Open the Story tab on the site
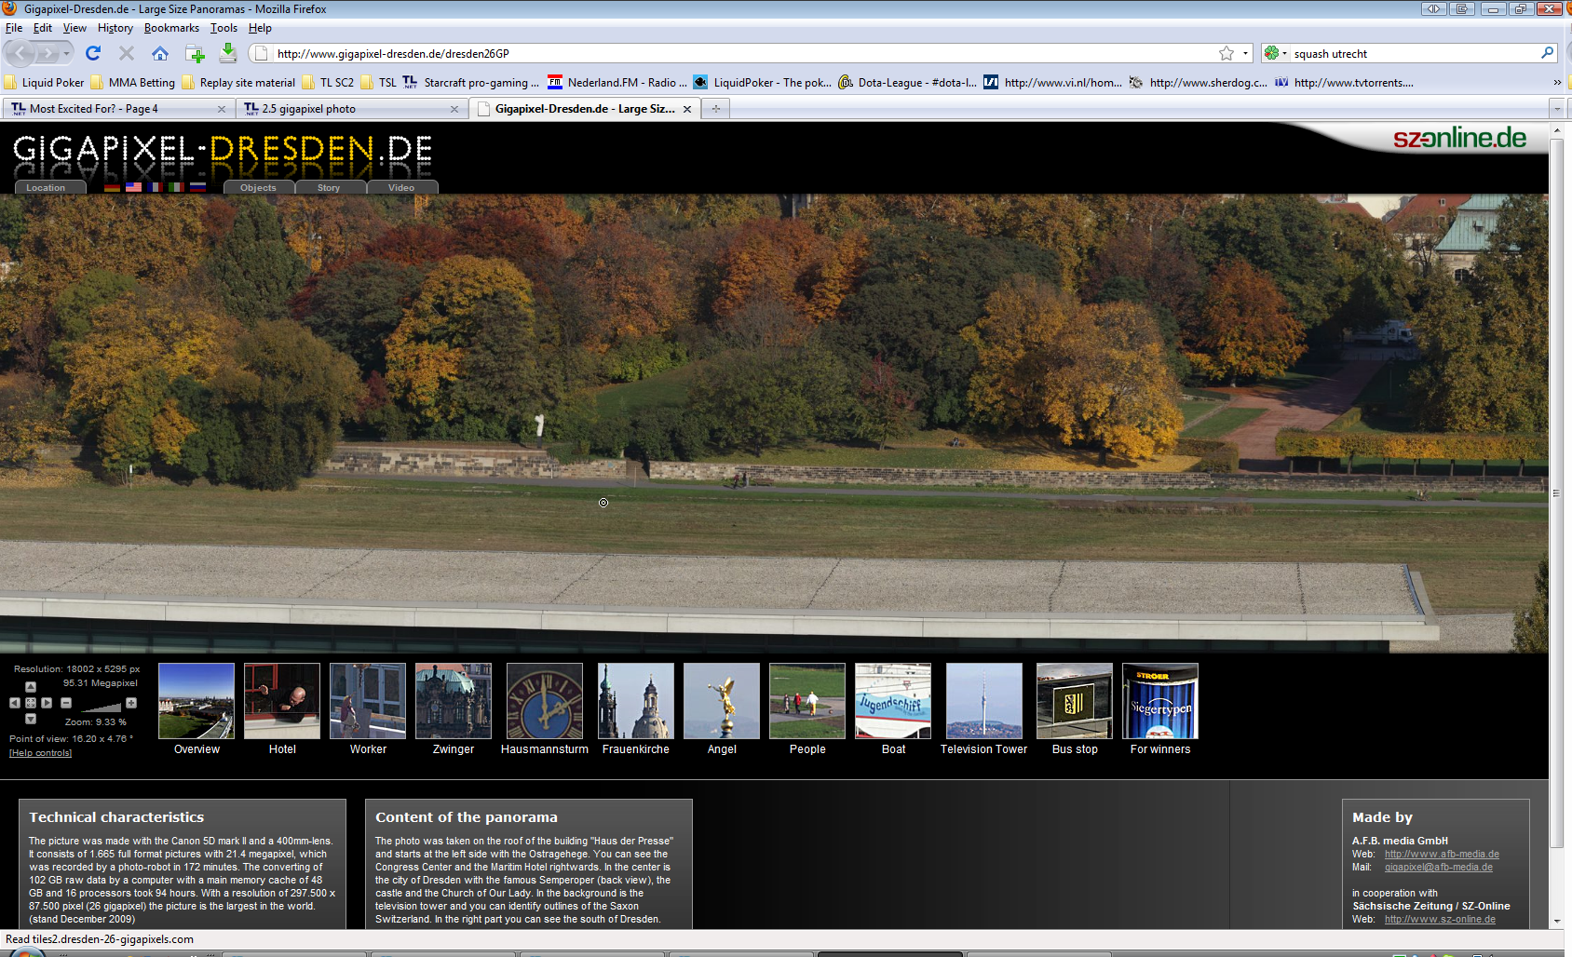 point(329,187)
